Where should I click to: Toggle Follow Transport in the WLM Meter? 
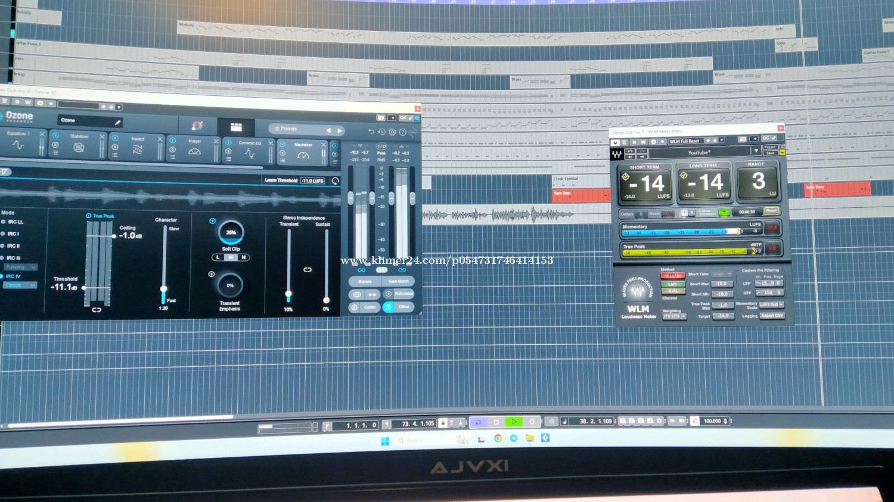[724, 212]
